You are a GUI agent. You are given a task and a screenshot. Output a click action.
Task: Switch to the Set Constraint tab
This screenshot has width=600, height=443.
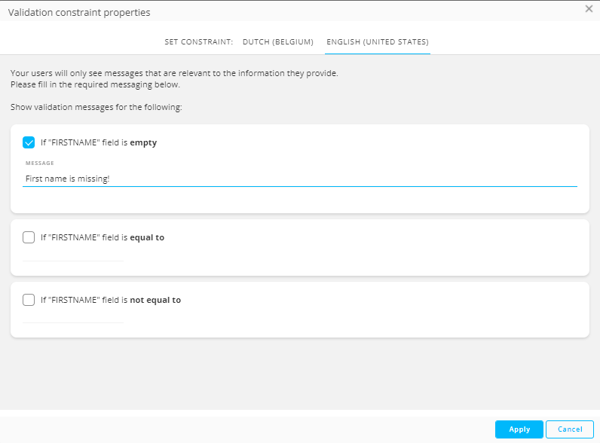198,42
